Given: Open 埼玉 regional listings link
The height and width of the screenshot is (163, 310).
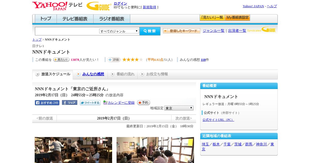Looking at the screenshot, I should [x=205, y=144].
